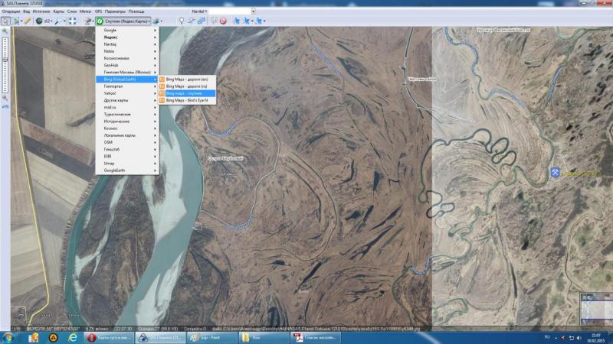Expand the Космоснимки submenu

[127, 58]
